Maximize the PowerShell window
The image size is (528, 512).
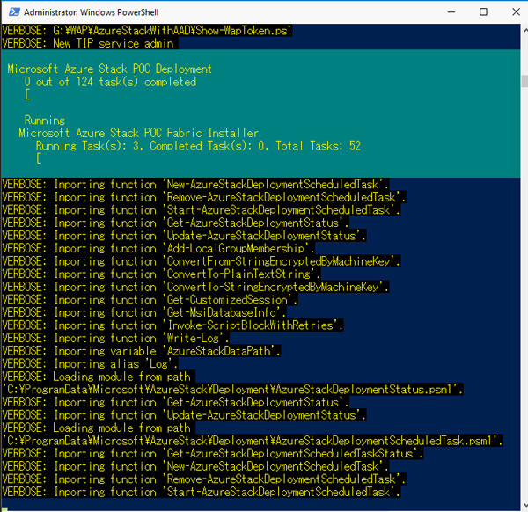click(x=481, y=12)
